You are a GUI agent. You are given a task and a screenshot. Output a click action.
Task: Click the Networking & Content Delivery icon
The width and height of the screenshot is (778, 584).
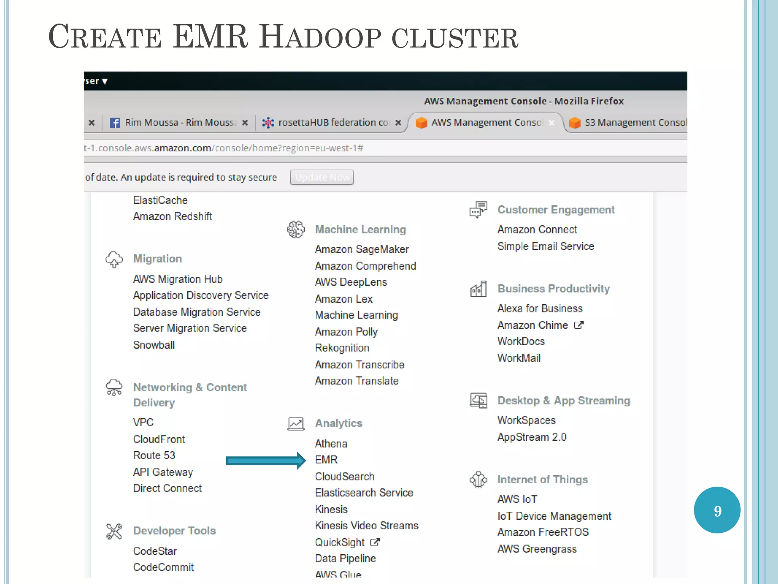coord(114,387)
